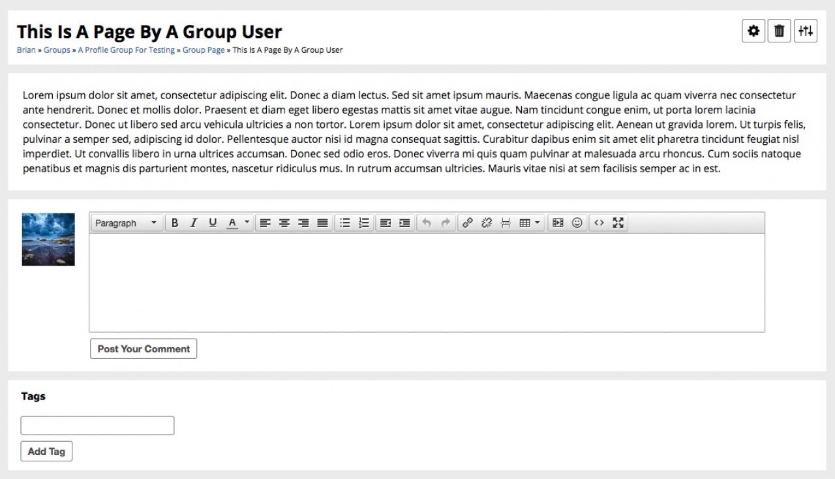
Task: Insert link using chain icon
Action: [x=467, y=223]
